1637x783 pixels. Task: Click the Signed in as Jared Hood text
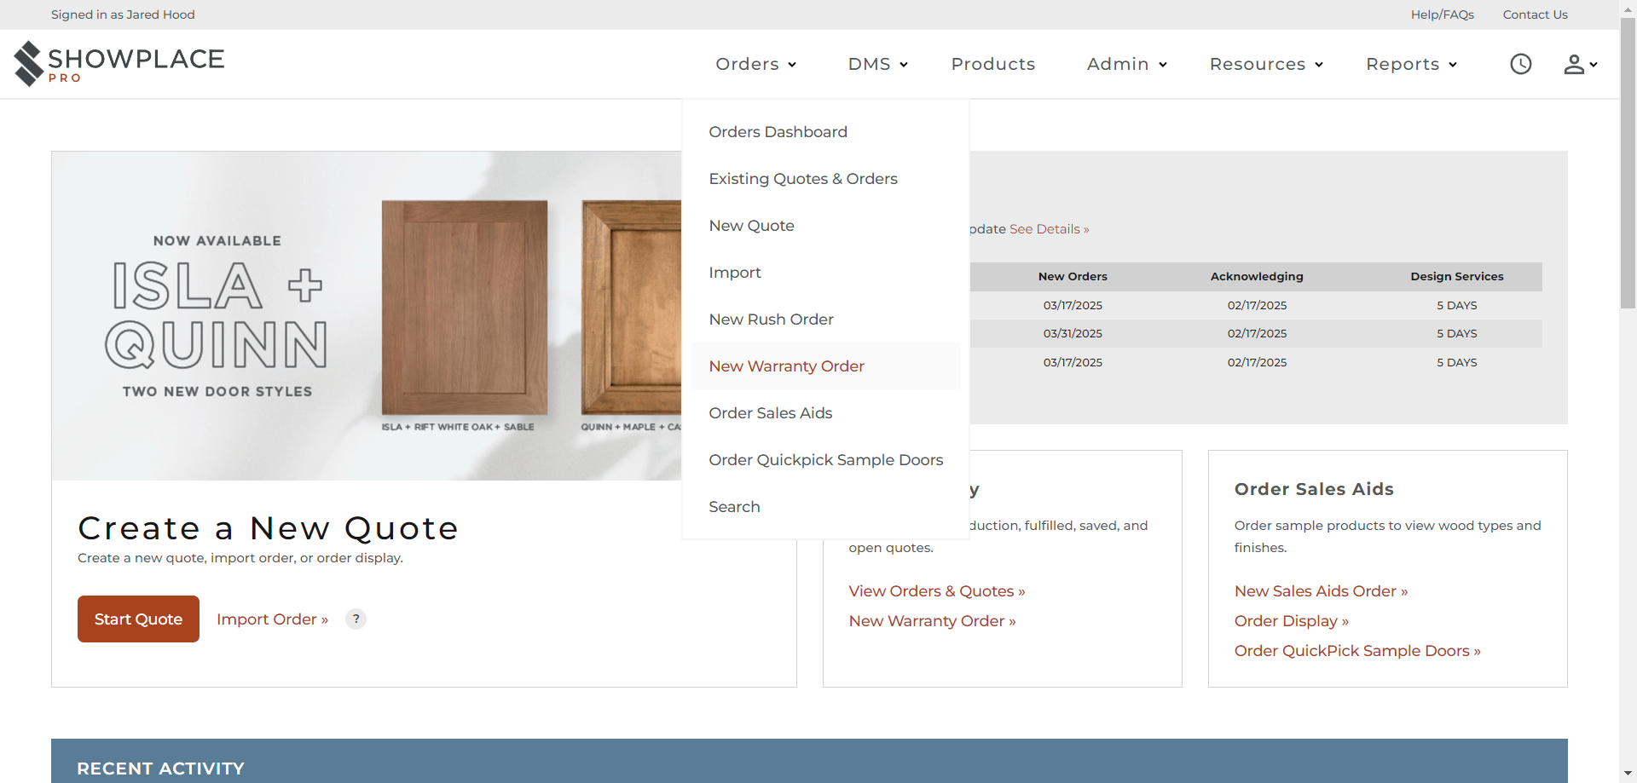tap(123, 14)
